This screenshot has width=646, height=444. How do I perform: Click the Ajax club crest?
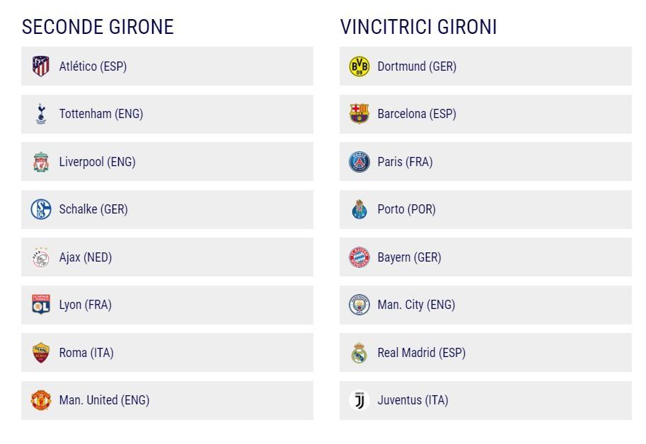click(x=41, y=257)
